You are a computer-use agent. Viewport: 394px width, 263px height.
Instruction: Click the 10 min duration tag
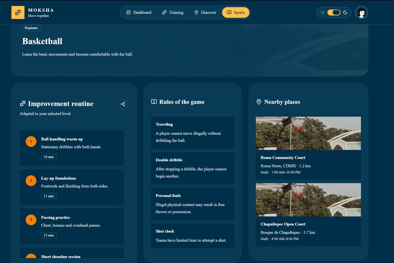(x=49, y=157)
